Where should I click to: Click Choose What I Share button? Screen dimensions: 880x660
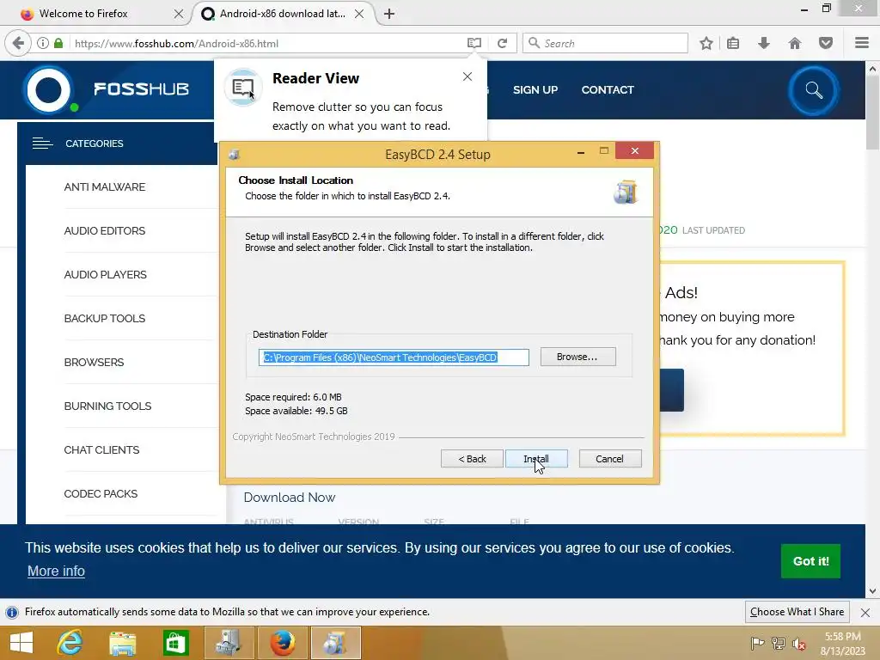tap(797, 612)
